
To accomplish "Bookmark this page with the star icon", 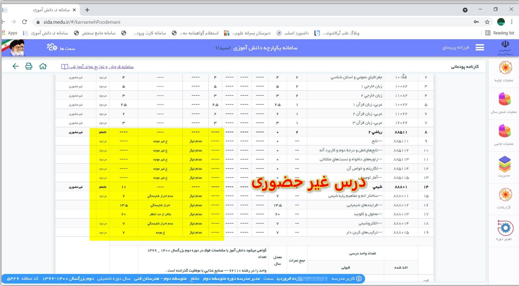I will (x=487, y=22).
